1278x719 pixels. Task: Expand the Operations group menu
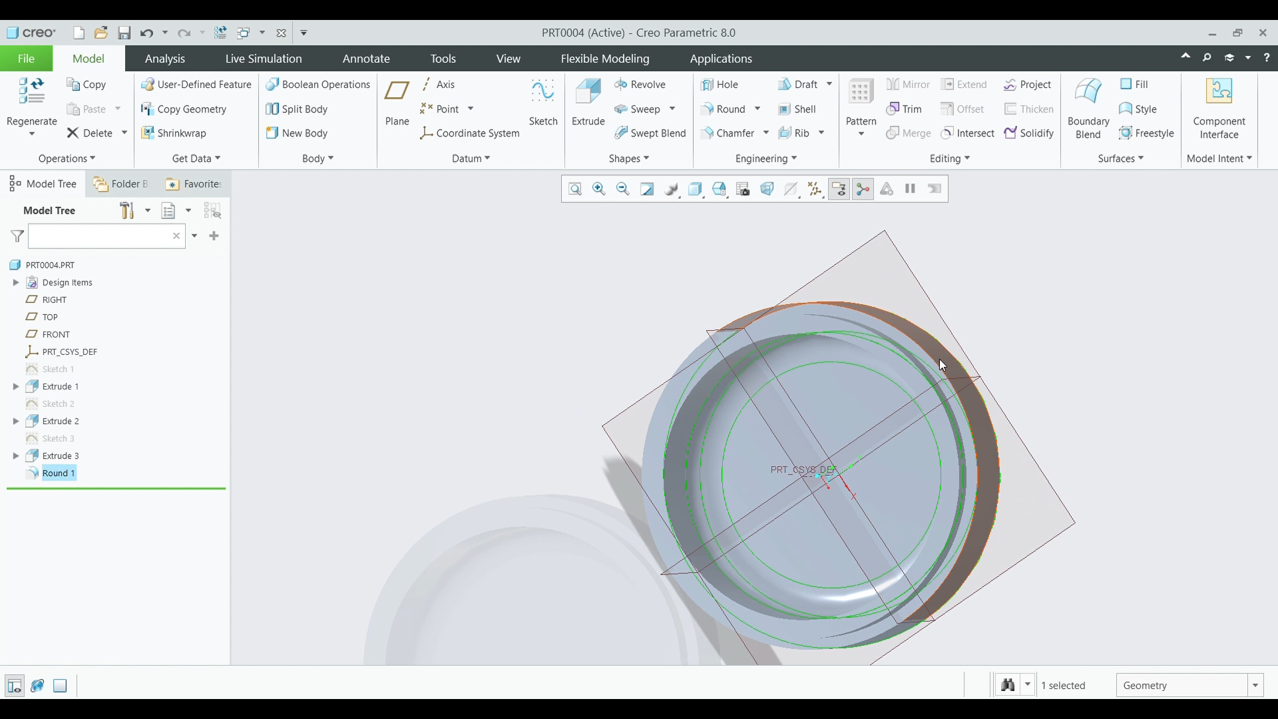(67, 158)
